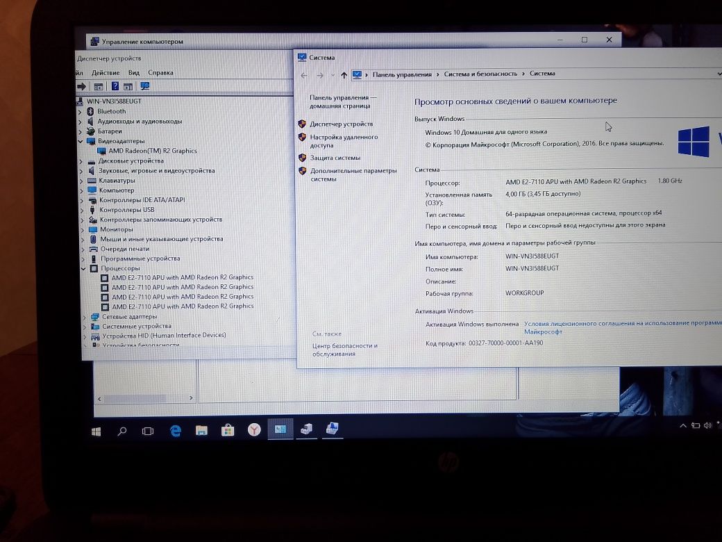
Task: Open the Справка menu
Action: click(x=160, y=73)
